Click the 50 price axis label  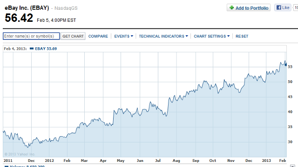pyautogui.click(x=290, y=82)
